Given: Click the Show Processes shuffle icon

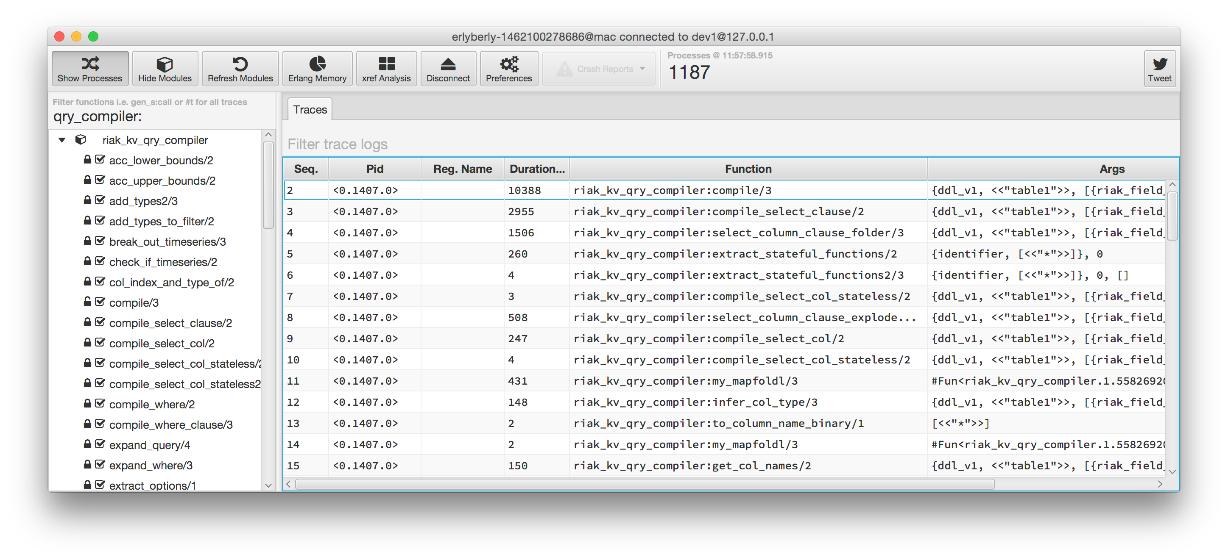Looking at the screenshot, I should point(90,64).
